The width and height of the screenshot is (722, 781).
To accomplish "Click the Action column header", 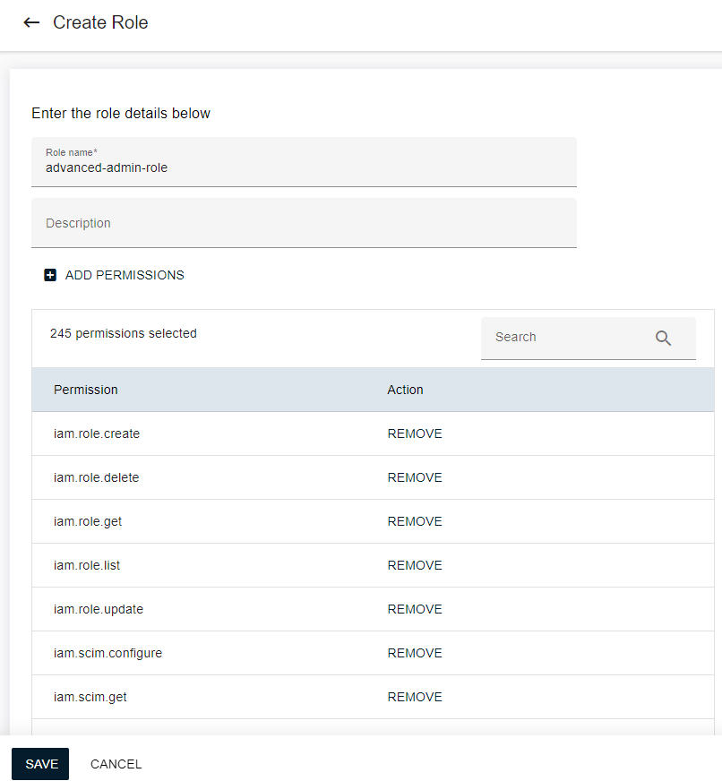I will pyautogui.click(x=405, y=390).
